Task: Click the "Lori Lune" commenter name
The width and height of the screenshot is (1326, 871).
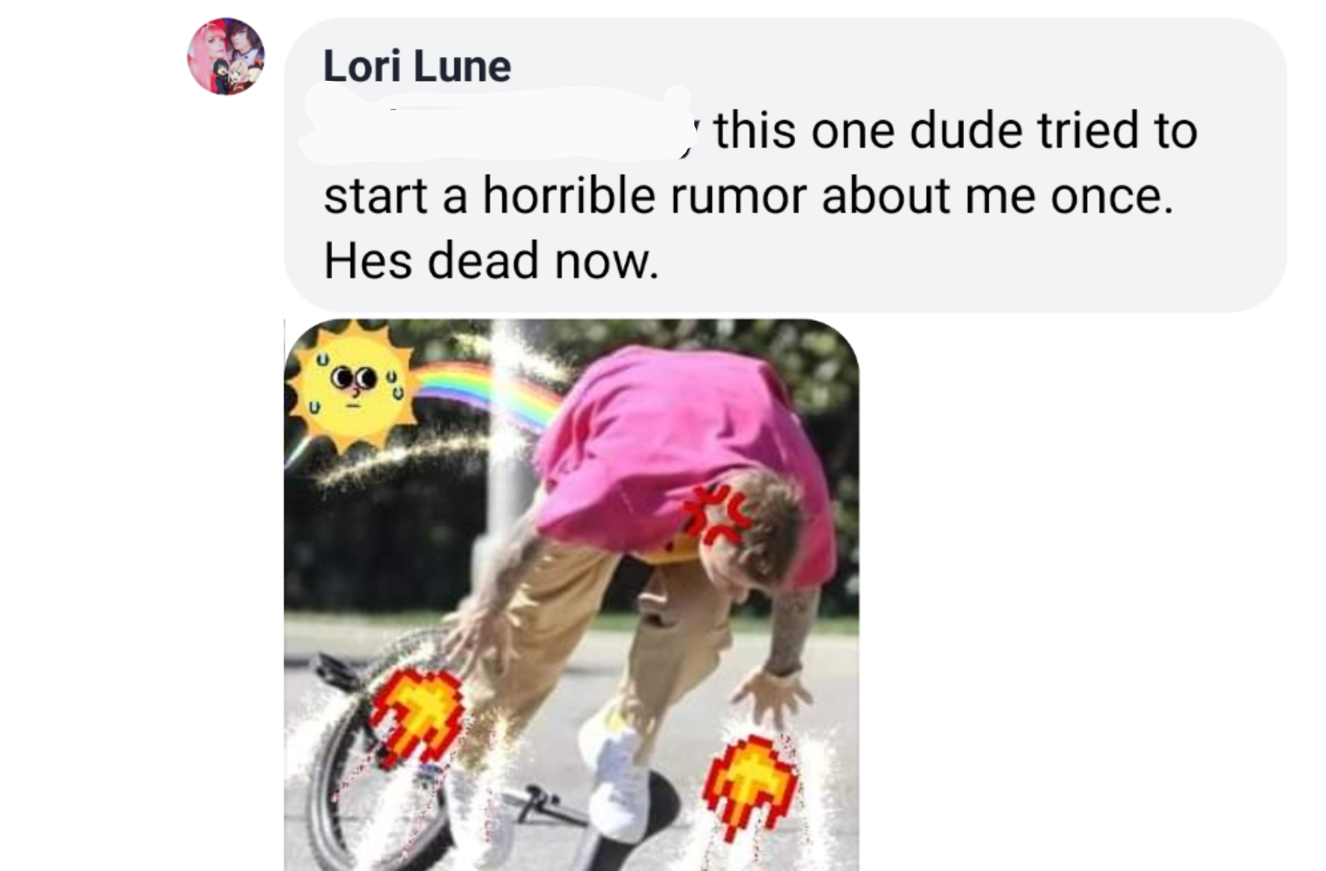Action: (x=417, y=66)
